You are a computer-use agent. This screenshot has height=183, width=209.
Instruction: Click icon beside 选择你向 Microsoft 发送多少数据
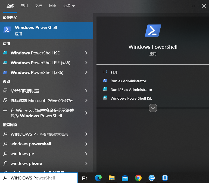[5, 100]
